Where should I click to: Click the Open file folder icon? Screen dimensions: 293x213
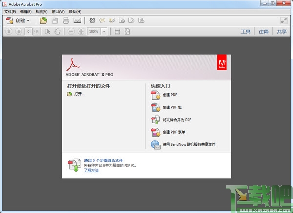[x=43, y=20]
